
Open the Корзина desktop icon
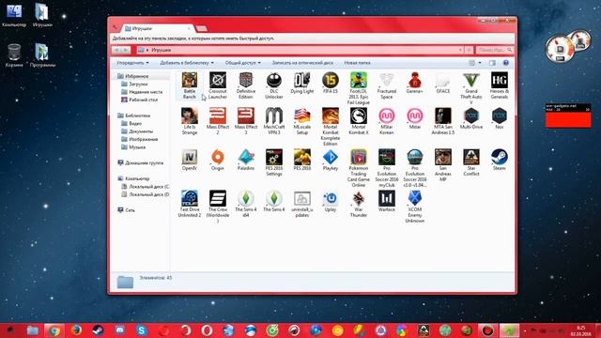click(14, 55)
